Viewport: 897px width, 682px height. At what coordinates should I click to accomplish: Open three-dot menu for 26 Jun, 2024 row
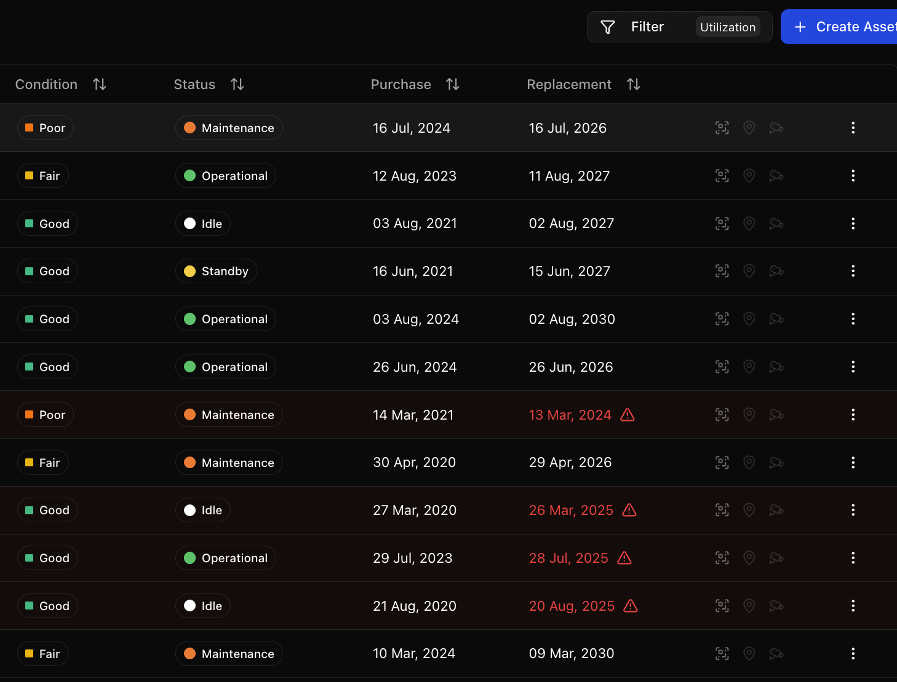pos(853,367)
